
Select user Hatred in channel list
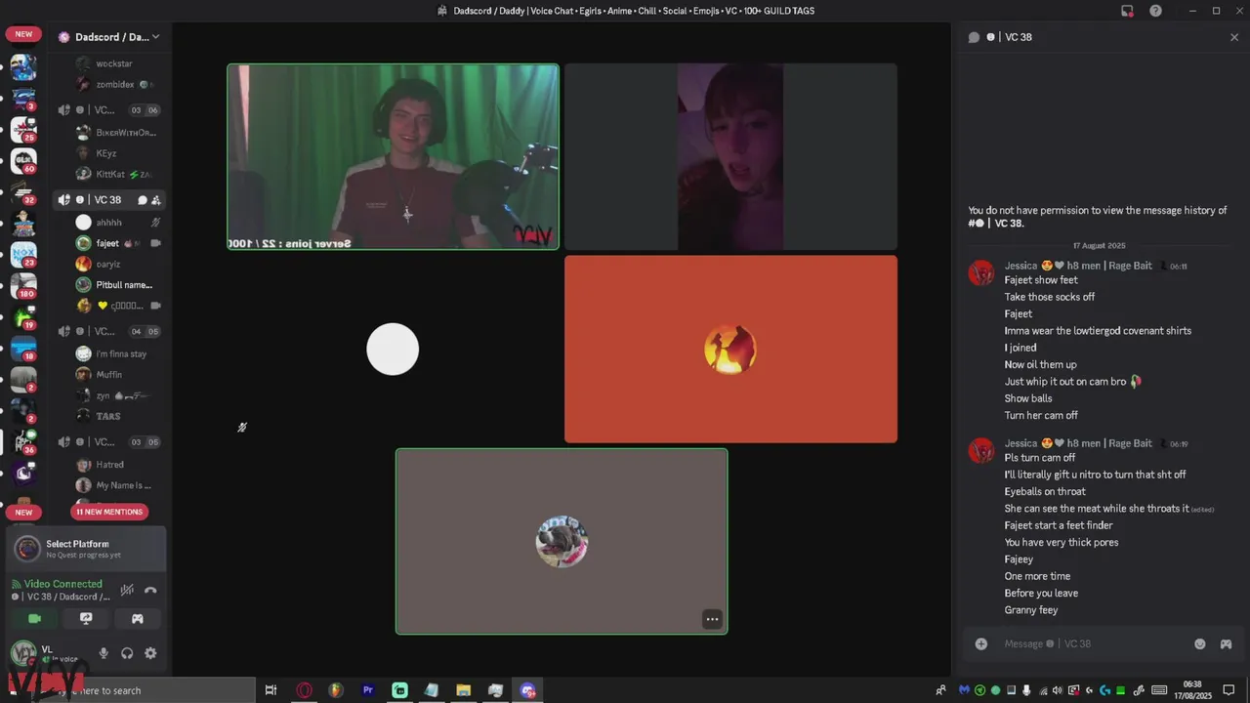pos(117,465)
